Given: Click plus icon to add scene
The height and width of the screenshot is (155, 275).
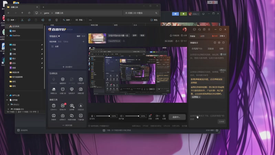Looking at the screenshot, I should click(84, 42).
